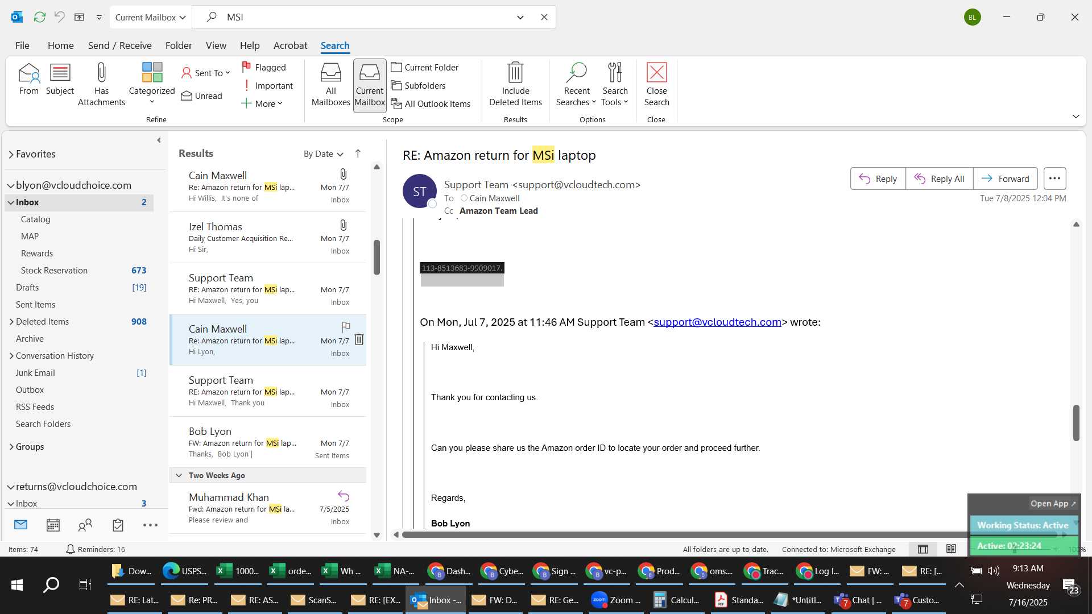Collapse the Two Weeks Ago group
1092x614 pixels.
179,475
